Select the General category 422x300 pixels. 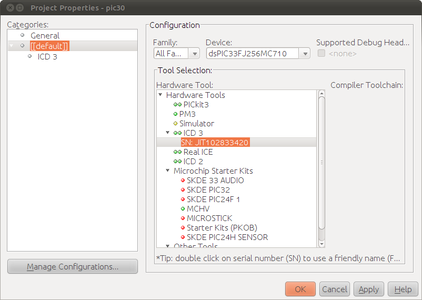point(45,36)
